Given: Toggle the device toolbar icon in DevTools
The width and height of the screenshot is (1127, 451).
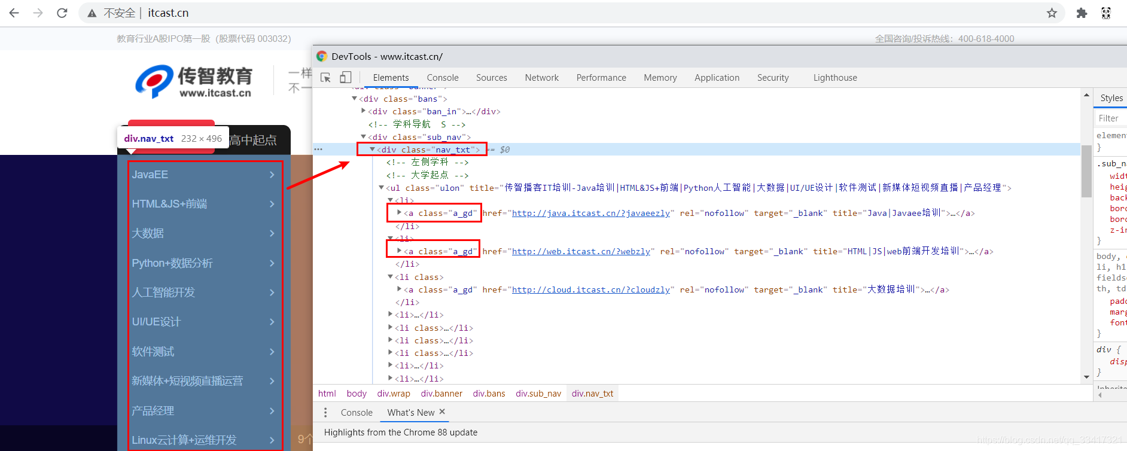Looking at the screenshot, I should pyautogui.click(x=345, y=78).
